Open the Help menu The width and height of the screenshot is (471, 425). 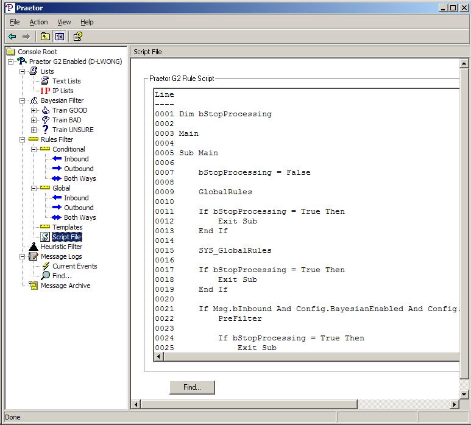pyautogui.click(x=87, y=22)
